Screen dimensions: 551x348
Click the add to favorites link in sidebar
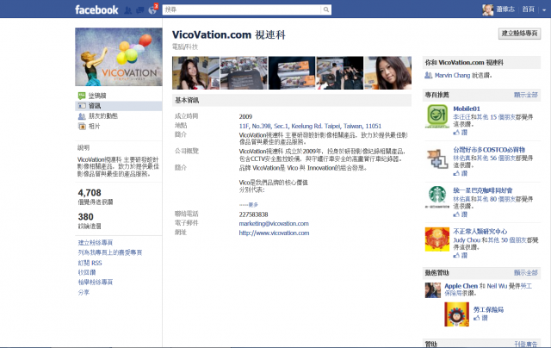pos(110,252)
